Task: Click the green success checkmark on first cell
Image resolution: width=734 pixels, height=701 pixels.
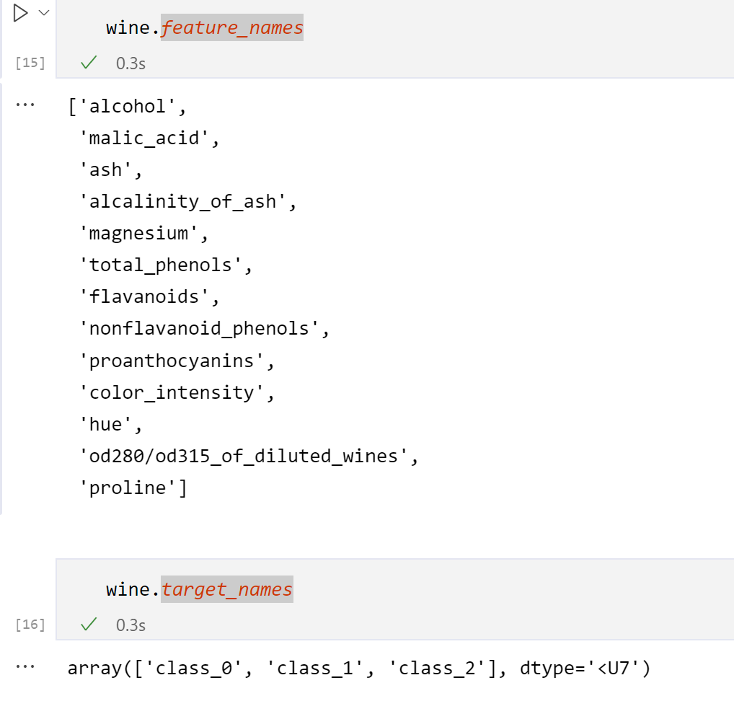Action: (x=88, y=63)
